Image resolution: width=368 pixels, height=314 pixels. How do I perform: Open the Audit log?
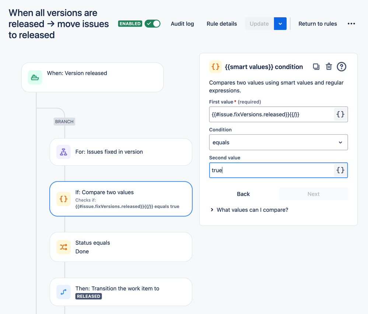182,24
